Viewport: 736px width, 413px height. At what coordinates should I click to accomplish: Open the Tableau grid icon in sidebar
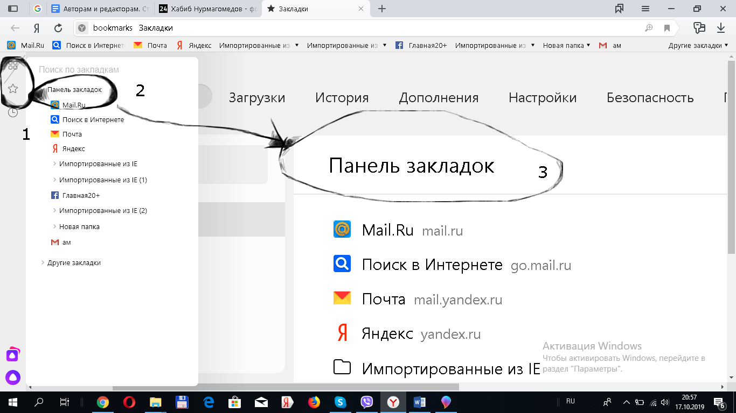click(13, 65)
